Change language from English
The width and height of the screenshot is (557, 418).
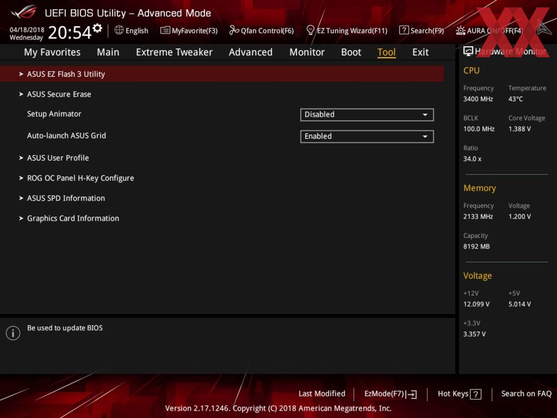(x=137, y=31)
